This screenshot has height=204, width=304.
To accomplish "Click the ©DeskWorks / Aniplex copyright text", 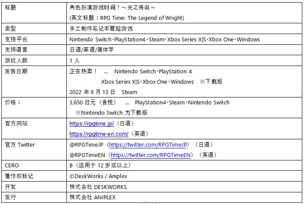I will pos(98,176).
